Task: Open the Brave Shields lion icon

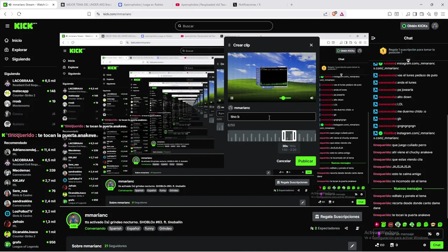Action: pos(334,14)
